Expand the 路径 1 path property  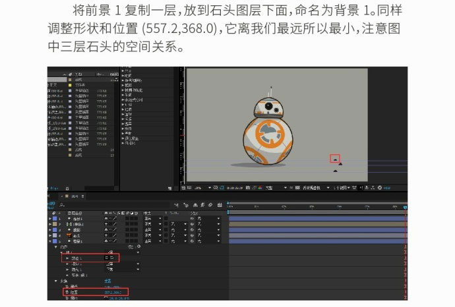tap(68, 258)
